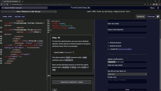
Task: Select the Personal Account radio button
Action: click(108, 43)
